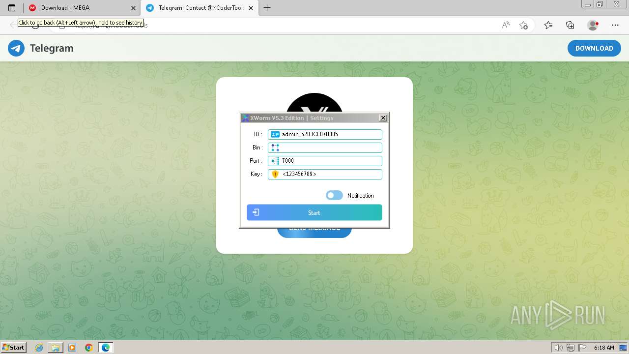Click the blue DOWNLOAD button on the Telegram page
Viewport: 629px width, 354px height.
[594, 48]
